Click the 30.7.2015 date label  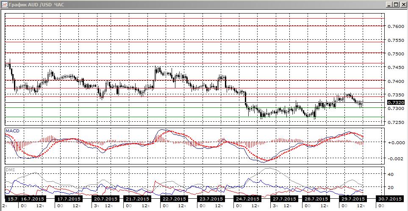389,199
